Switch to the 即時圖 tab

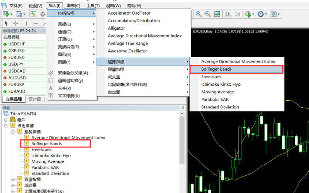pos(35,99)
